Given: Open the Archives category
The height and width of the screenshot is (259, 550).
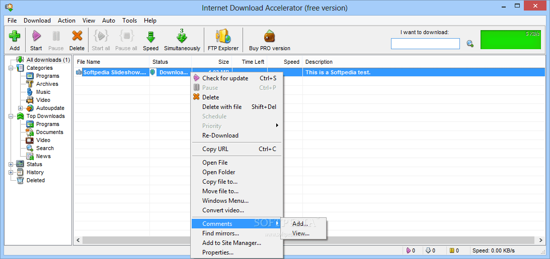Looking at the screenshot, I should click(47, 84).
